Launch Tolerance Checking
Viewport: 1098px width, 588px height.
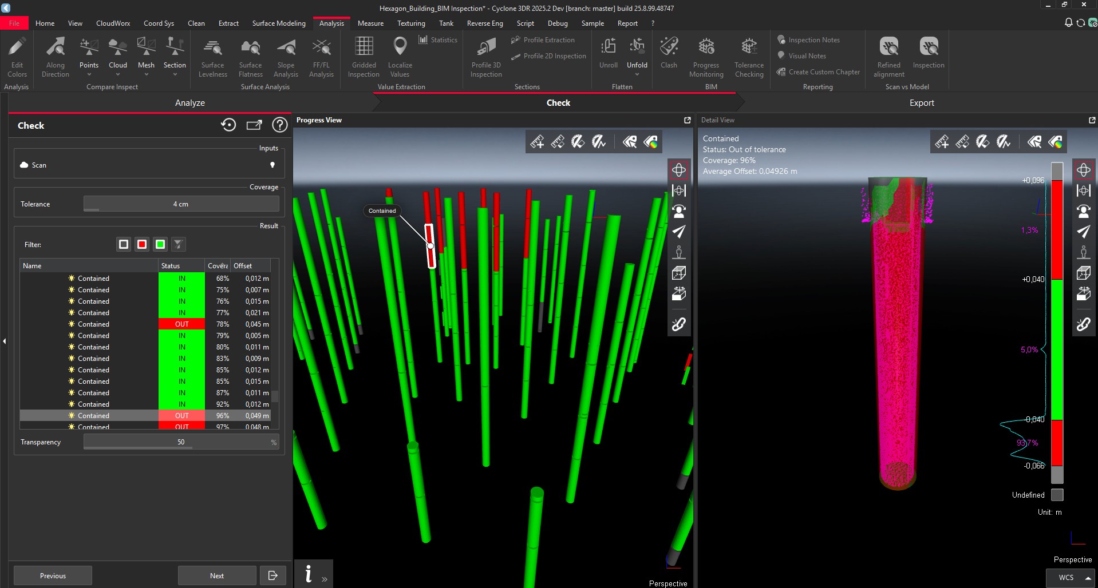click(x=748, y=54)
